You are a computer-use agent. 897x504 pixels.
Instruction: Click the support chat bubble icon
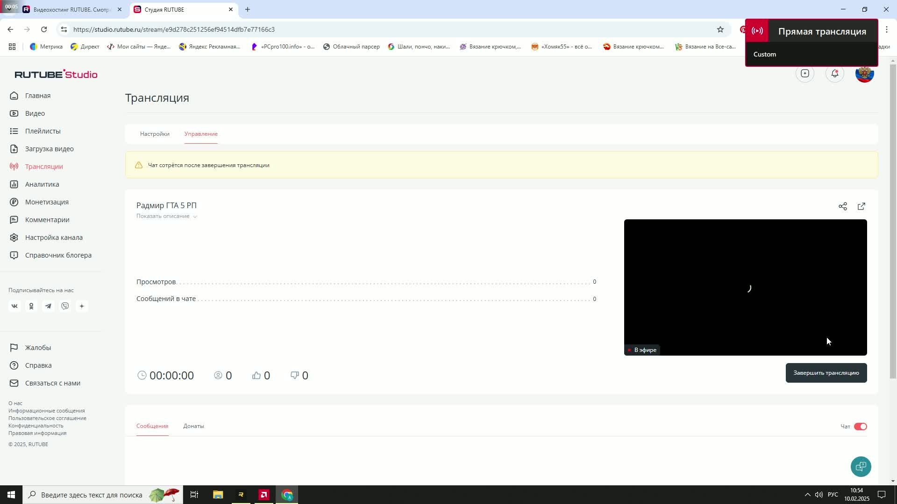point(861,466)
